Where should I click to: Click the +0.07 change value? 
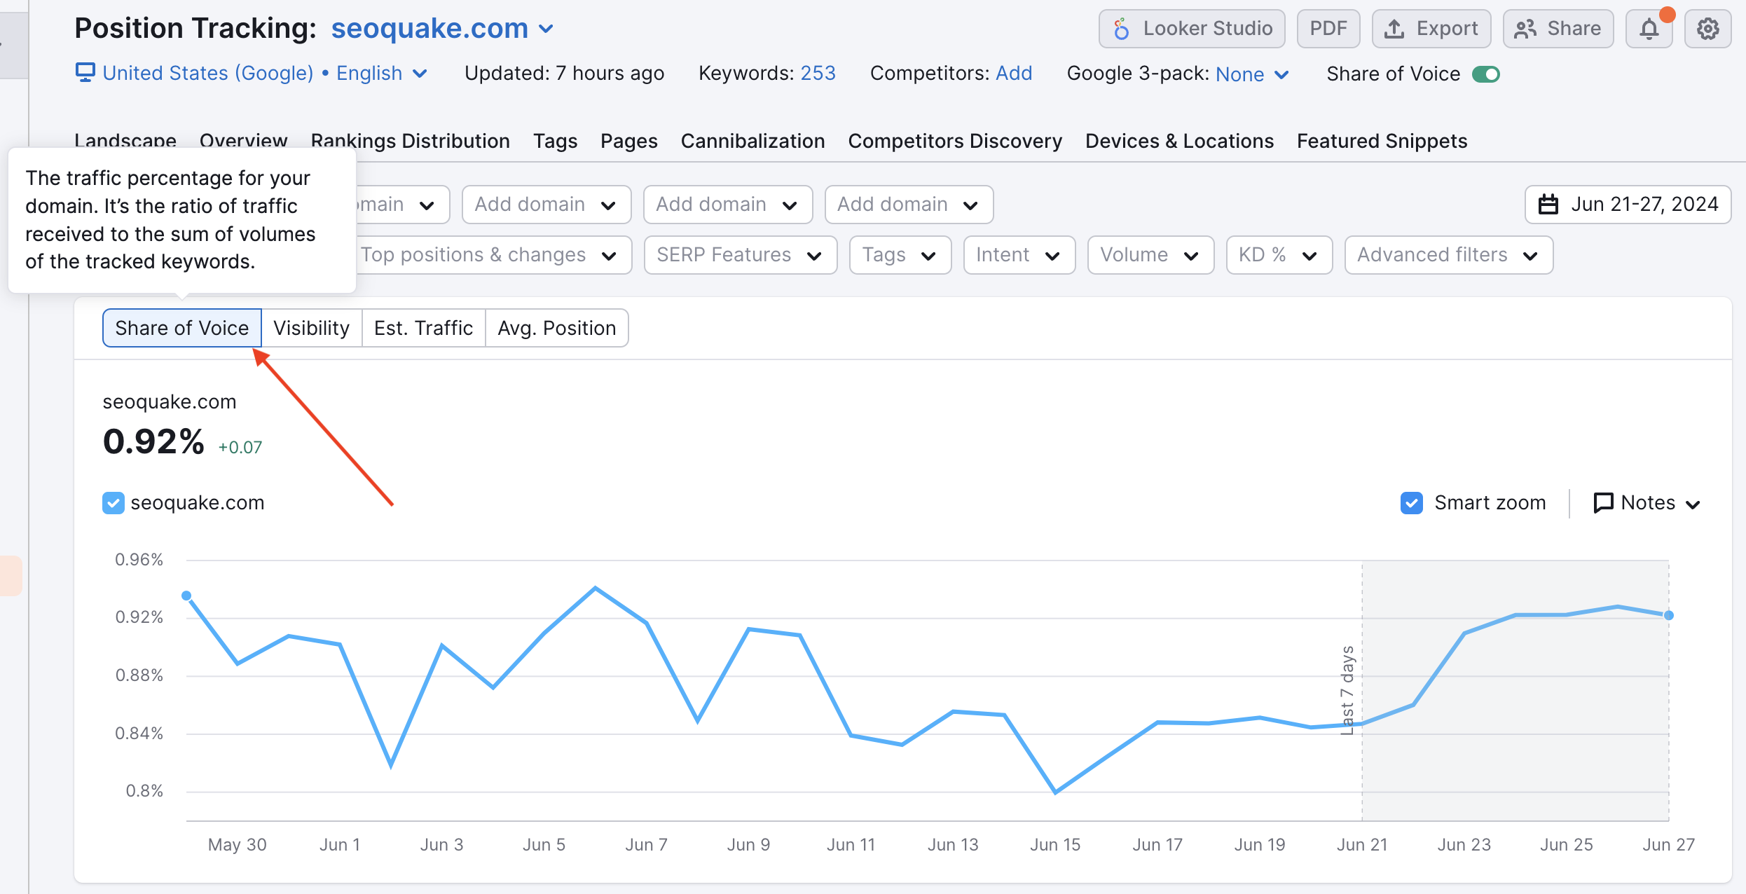[240, 447]
